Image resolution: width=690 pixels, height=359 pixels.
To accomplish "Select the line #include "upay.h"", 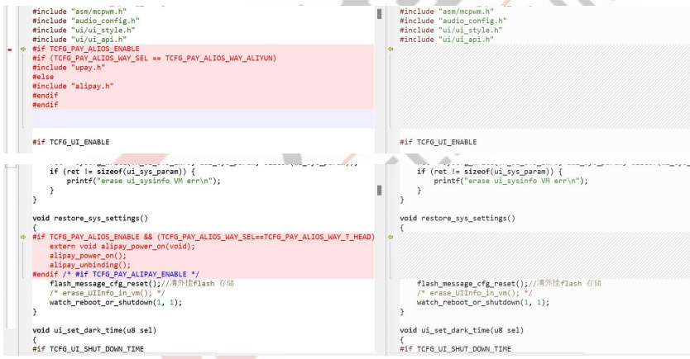I will coord(69,68).
